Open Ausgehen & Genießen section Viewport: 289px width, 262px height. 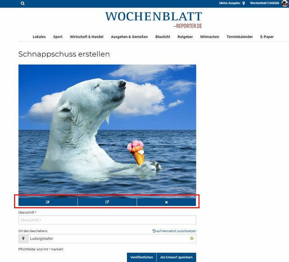click(x=130, y=37)
